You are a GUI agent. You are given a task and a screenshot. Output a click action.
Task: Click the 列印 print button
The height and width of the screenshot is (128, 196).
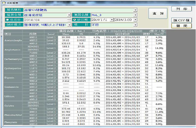click(x=181, y=9)
